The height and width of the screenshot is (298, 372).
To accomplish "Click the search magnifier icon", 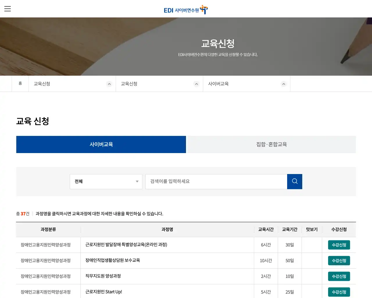I will click(x=294, y=181).
